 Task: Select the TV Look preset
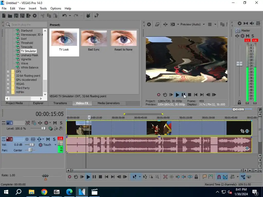[x=64, y=42]
